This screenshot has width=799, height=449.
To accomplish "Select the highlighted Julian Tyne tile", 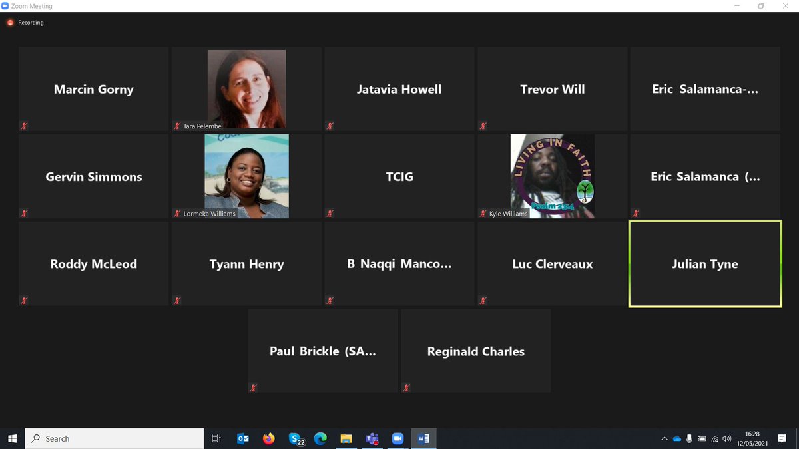I will click(705, 264).
